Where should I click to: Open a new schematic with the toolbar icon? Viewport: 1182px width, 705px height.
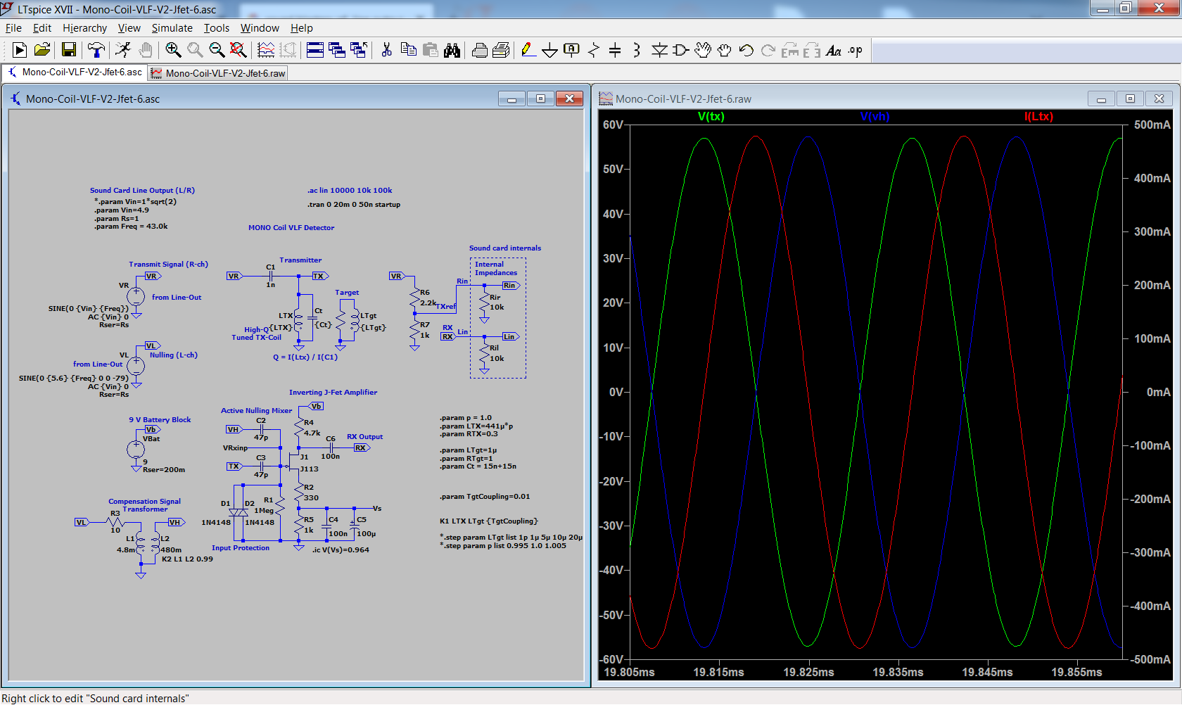click(20, 50)
